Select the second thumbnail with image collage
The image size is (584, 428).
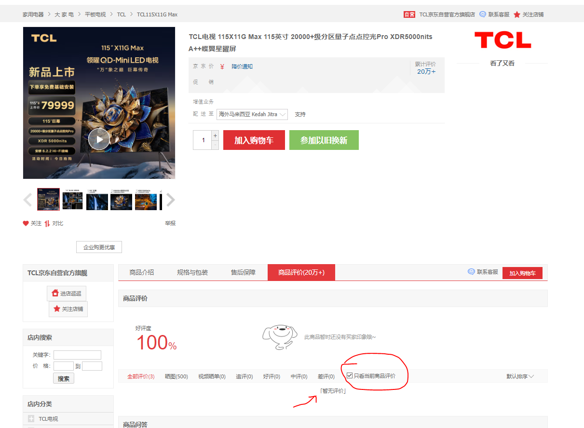(x=73, y=200)
